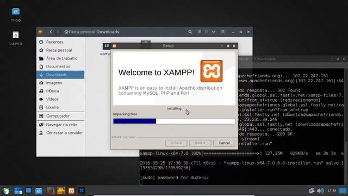Click the disabled Next button in Setup
Image resolution: width=348 pixels, height=196 pixels.
tap(200, 143)
